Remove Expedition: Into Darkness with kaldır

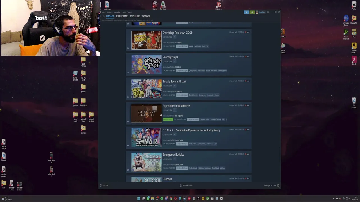[247, 105]
